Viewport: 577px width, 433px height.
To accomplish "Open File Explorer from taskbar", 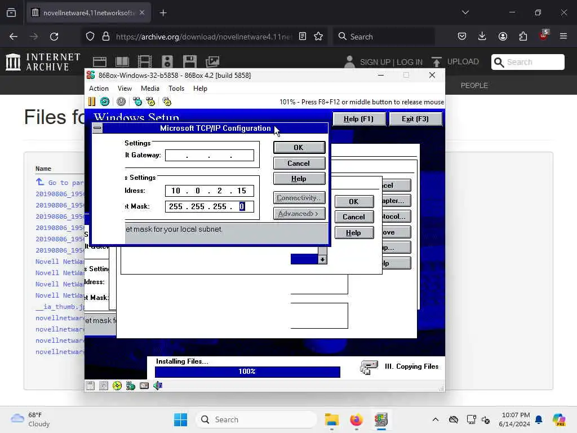I will coord(331,419).
